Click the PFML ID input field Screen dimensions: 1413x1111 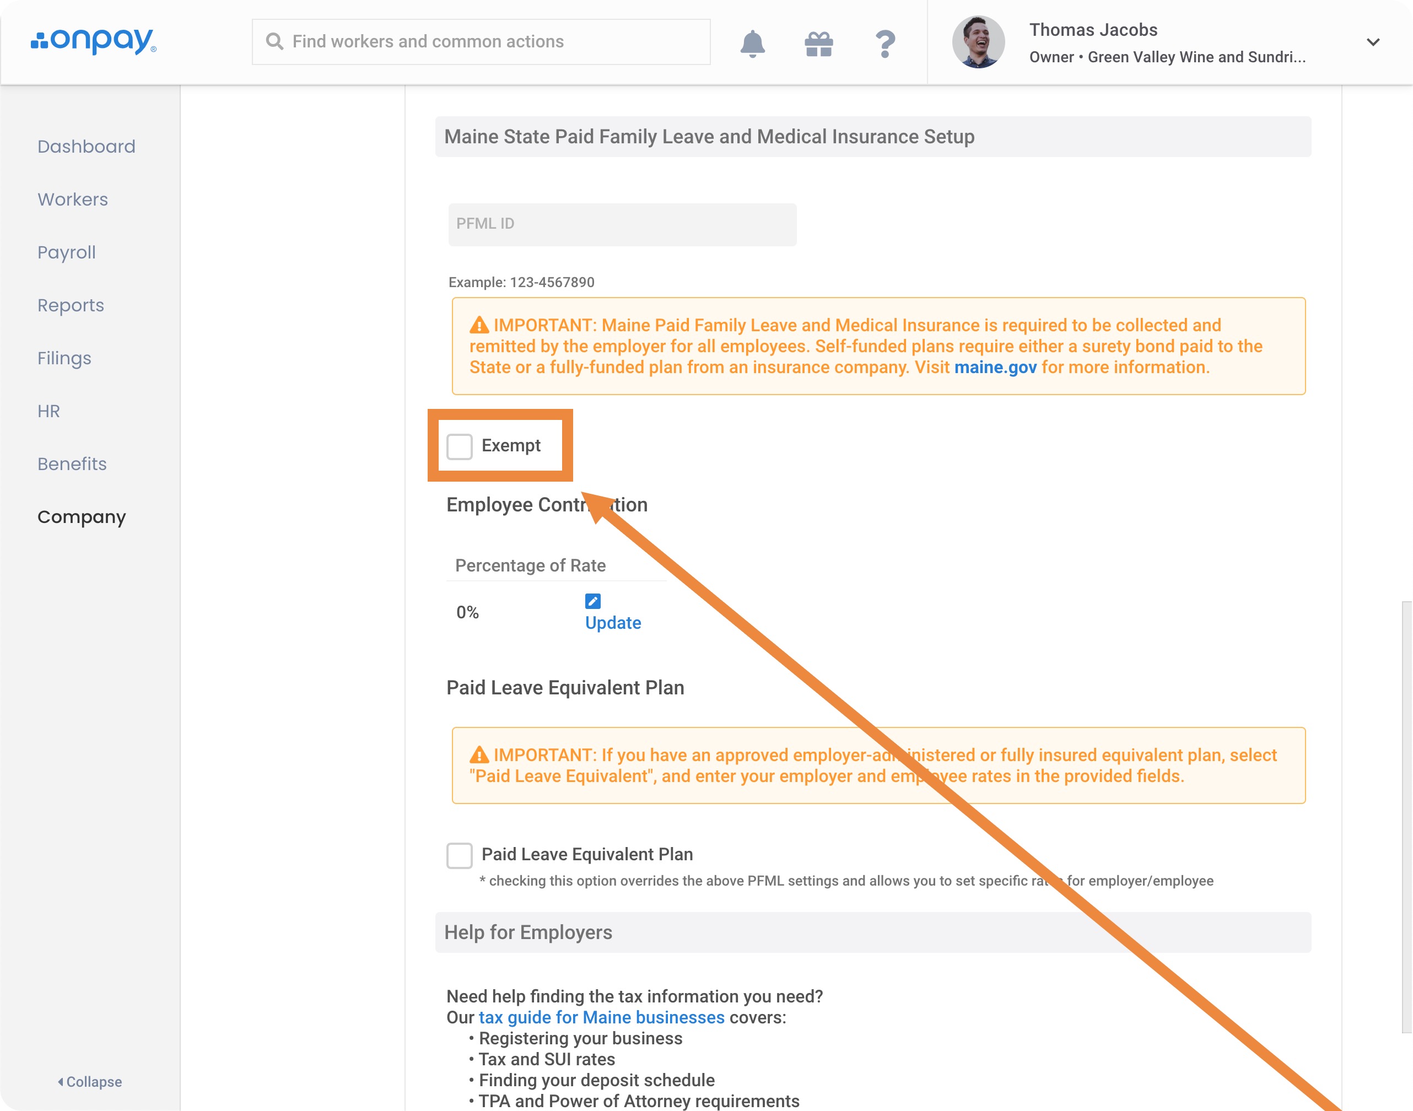[622, 224]
